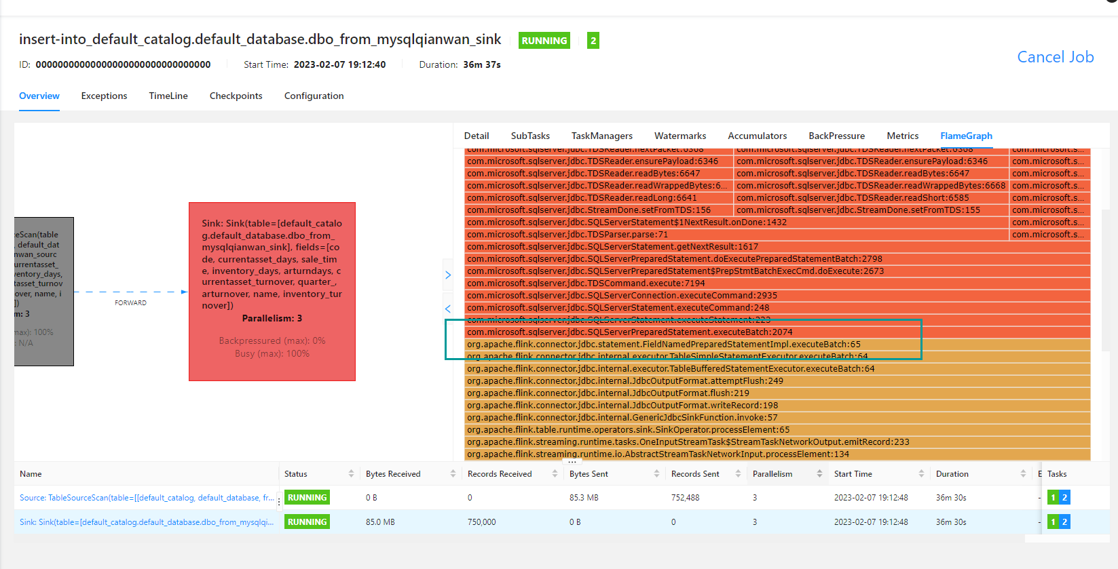This screenshot has height=569, width=1118.
Task: View the BackPressure sub-tab
Action: 837,136
